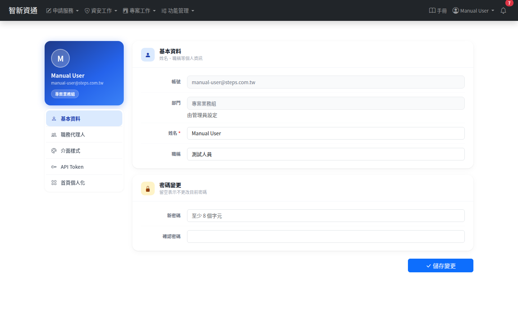Click the 新密碼 field label
This screenshot has height=327, width=518.
[174, 215]
